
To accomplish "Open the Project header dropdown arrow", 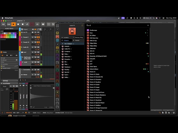I will pyautogui.click(x=30, y=29).
